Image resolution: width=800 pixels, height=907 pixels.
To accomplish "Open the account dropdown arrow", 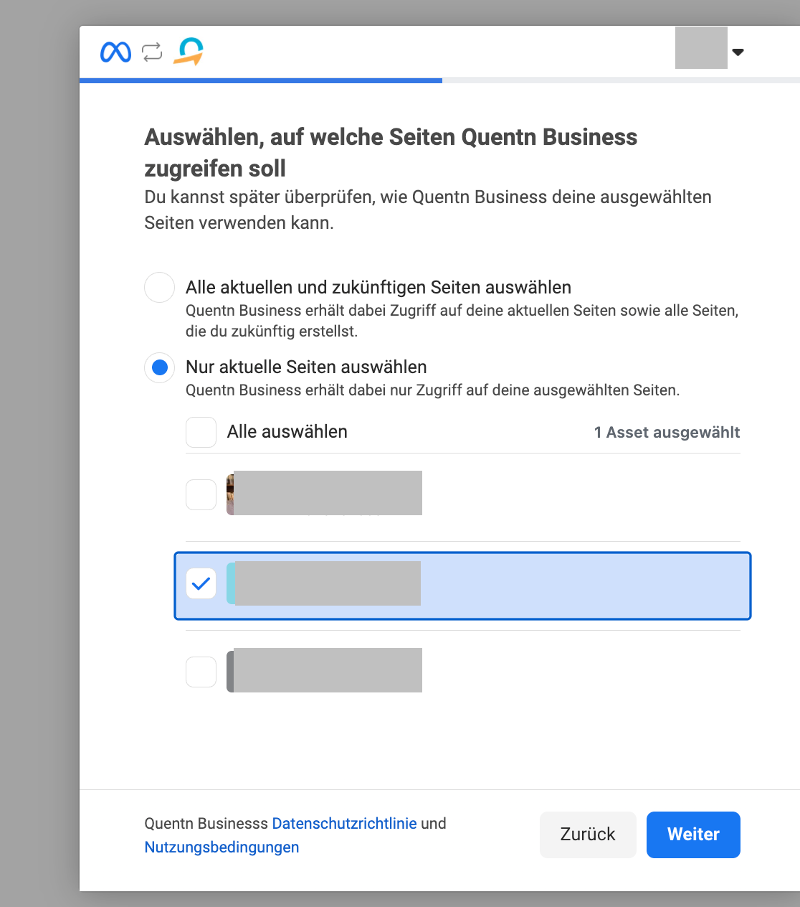I will 738,52.
